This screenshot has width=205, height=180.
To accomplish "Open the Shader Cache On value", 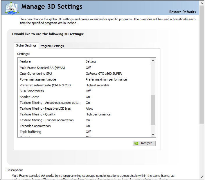I will click(x=88, y=97).
